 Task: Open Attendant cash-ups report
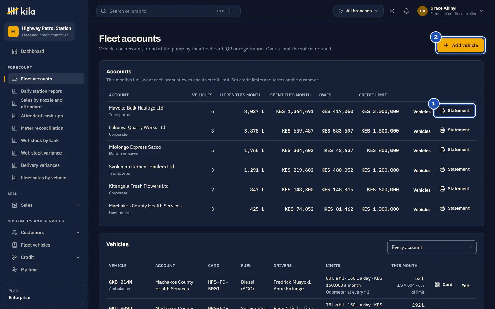pos(46,116)
